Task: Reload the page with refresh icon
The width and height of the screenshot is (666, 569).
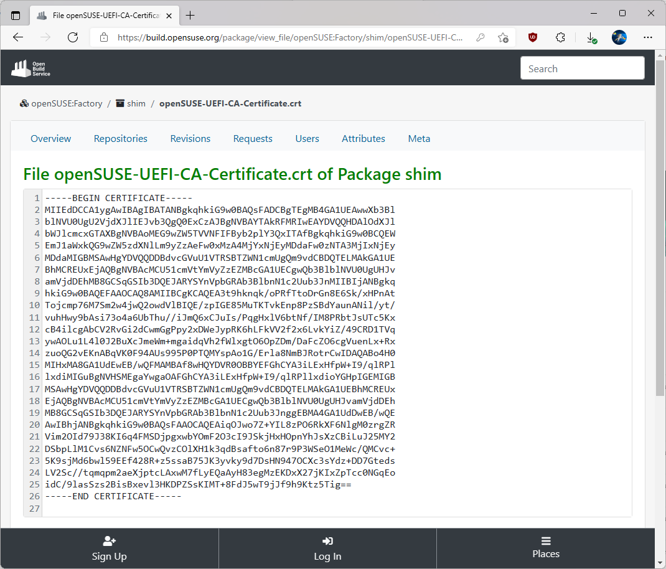Action: coord(73,37)
